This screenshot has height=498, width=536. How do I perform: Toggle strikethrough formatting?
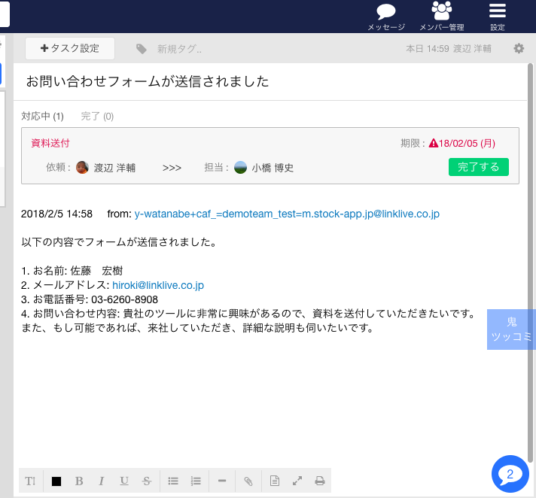click(147, 481)
